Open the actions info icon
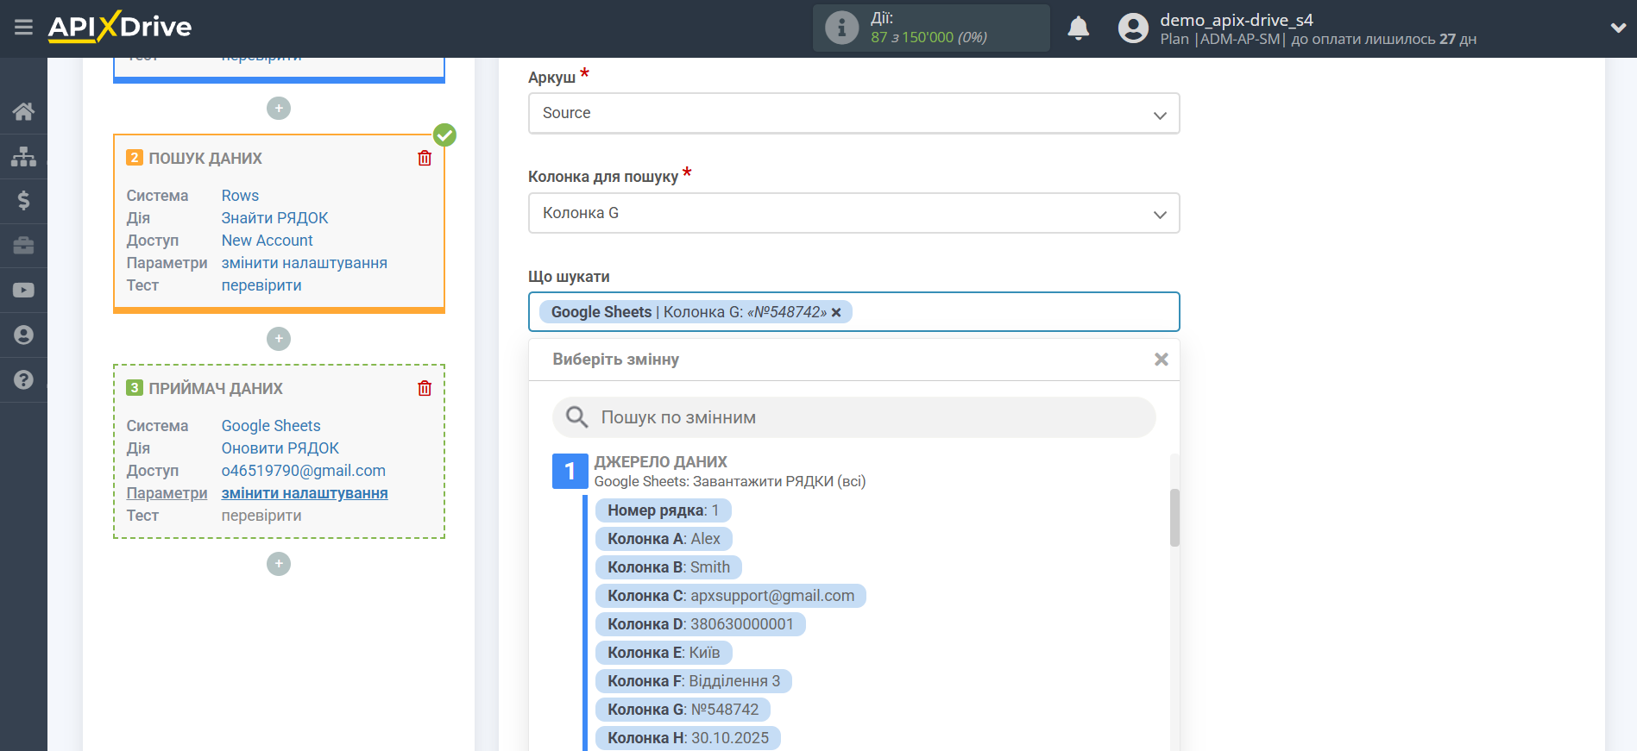Image resolution: width=1637 pixels, height=751 pixels. (x=841, y=28)
